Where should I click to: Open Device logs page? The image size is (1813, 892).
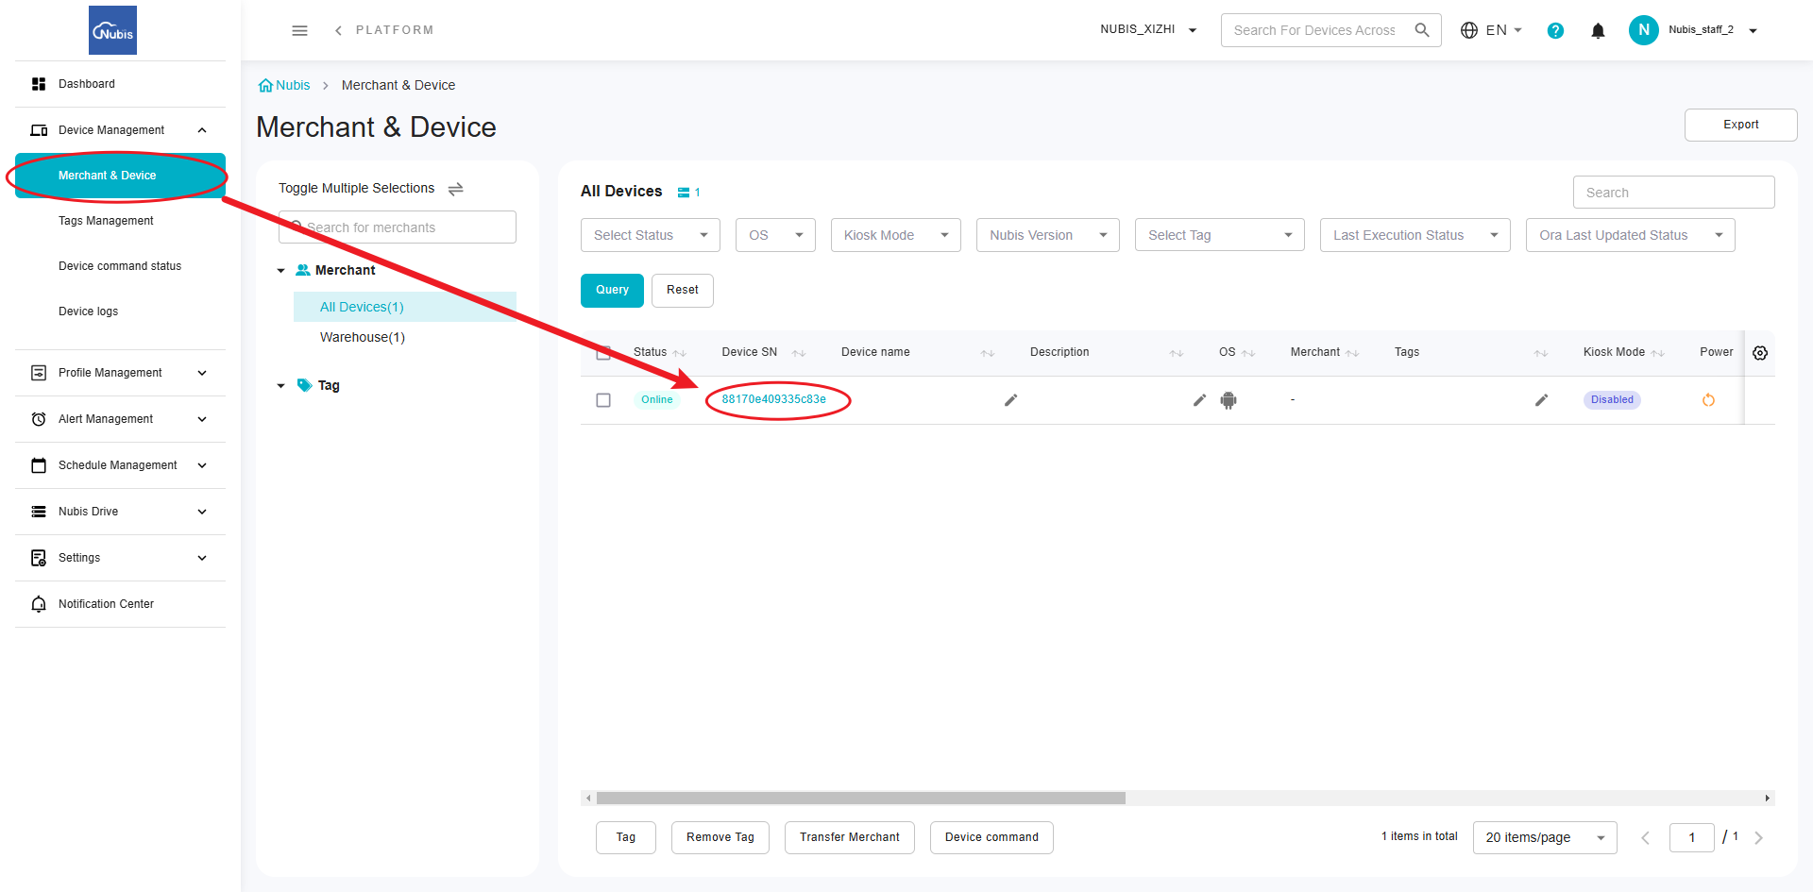click(x=120, y=311)
